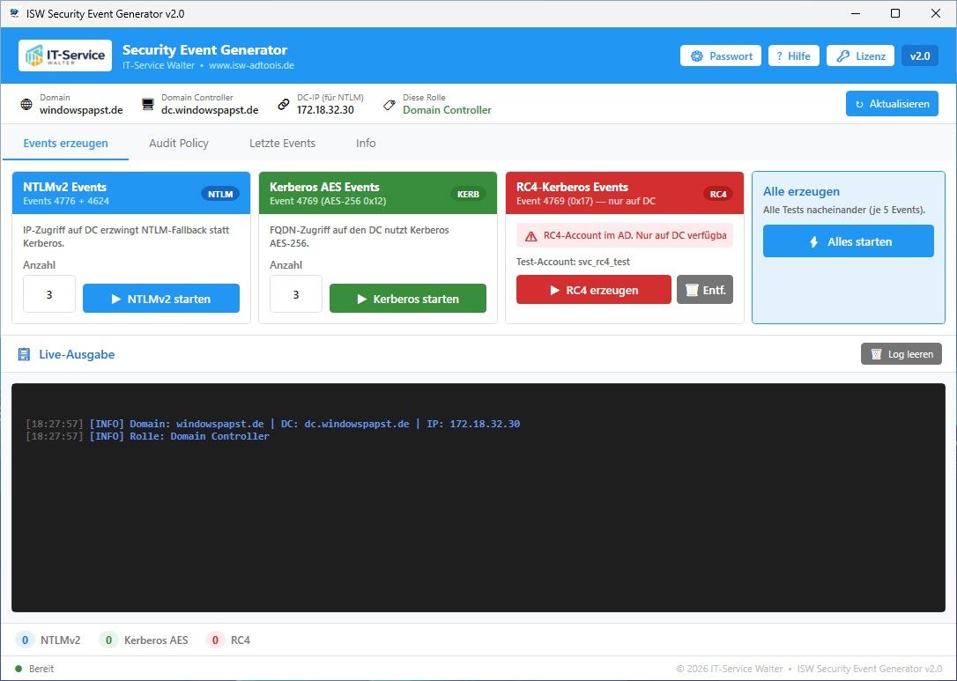Click the red RC4 badge
The height and width of the screenshot is (681, 957).
[x=718, y=194]
